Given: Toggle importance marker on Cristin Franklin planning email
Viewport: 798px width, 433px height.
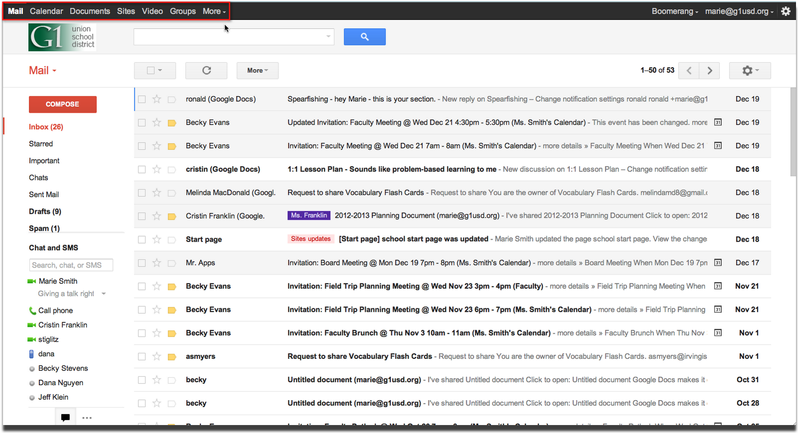Looking at the screenshot, I should [172, 216].
